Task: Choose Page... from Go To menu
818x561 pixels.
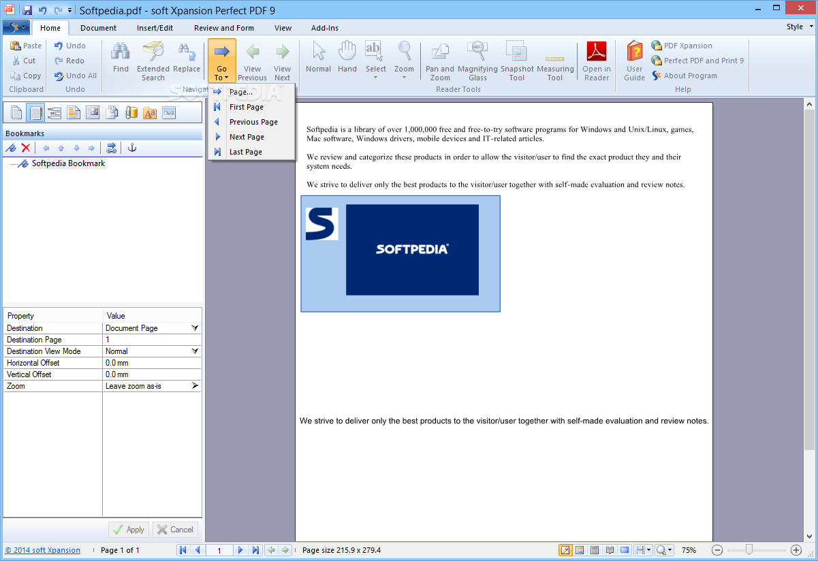Action: click(x=251, y=92)
